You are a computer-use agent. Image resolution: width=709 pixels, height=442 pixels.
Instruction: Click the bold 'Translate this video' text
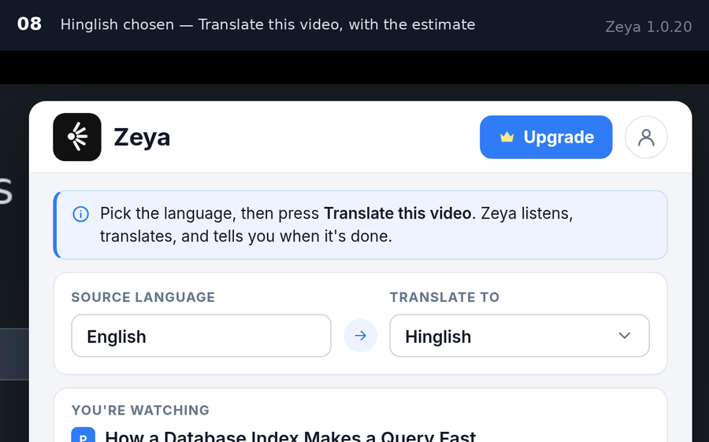coord(398,213)
